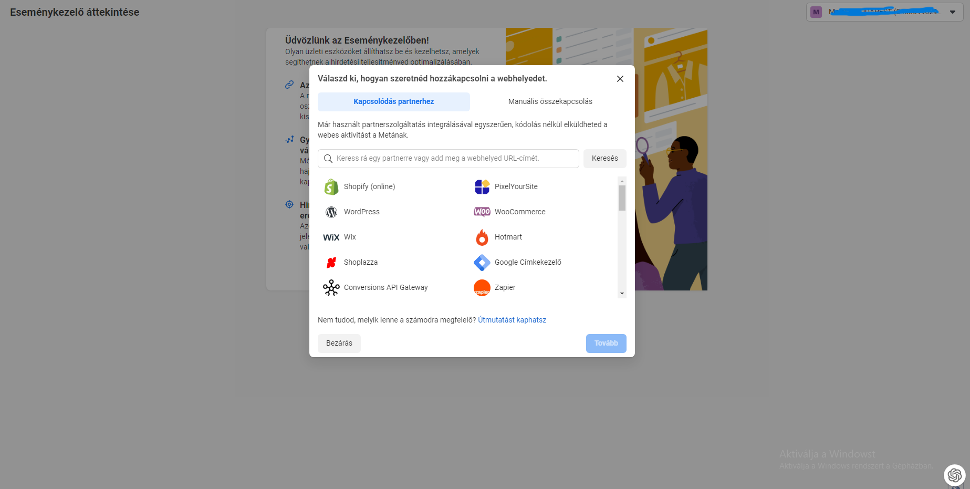Click the partner list scroll-down arrow
Viewport: 970px width, 489px height.
[622, 294]
